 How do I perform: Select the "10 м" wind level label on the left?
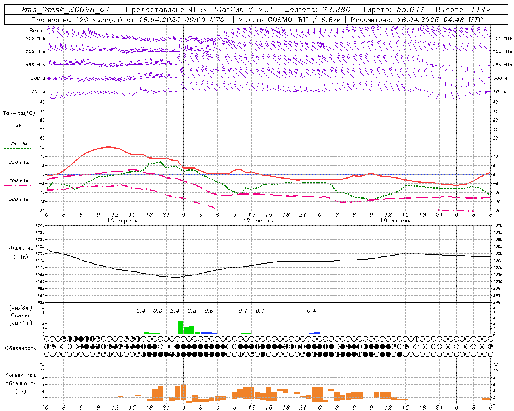point(39,92)
